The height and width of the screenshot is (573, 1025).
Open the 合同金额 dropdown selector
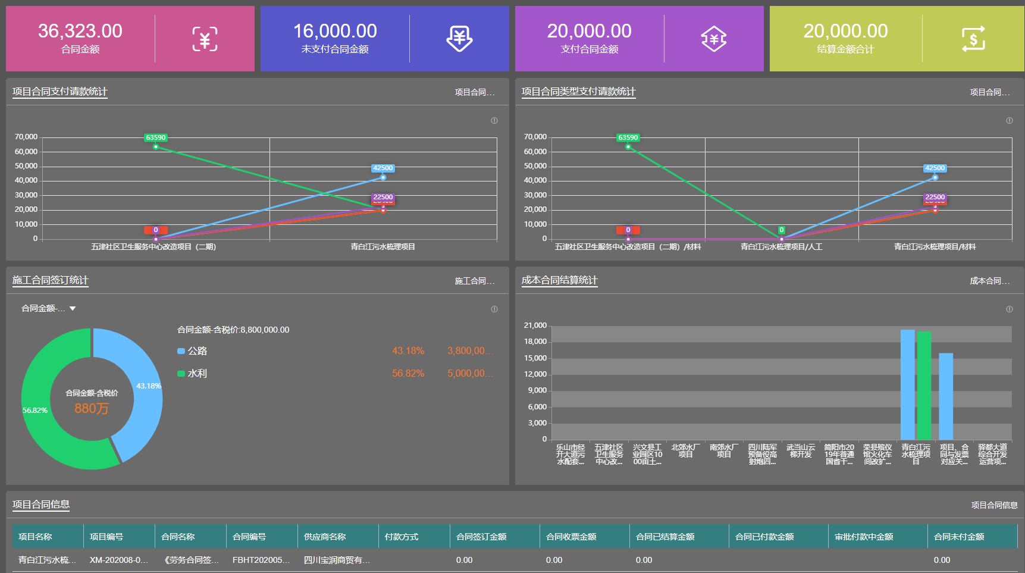[49, 308]
